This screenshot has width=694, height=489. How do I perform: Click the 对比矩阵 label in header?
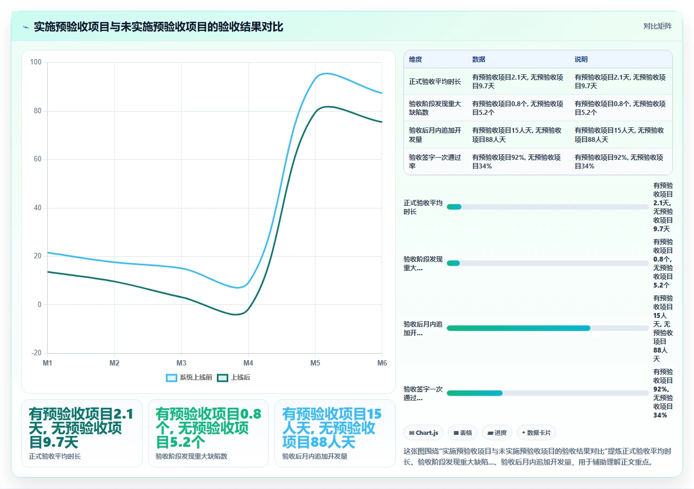click(657, 26)
